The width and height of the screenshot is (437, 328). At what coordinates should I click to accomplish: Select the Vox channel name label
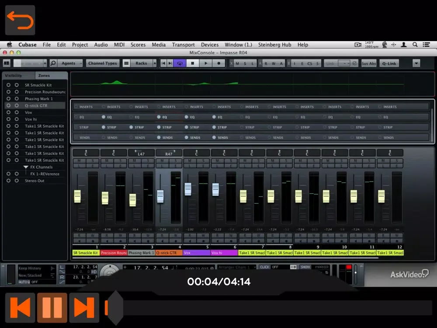pos(197,253)
